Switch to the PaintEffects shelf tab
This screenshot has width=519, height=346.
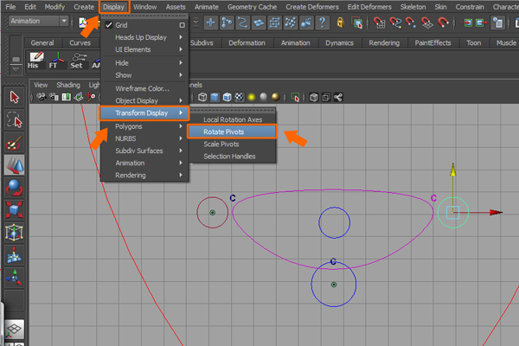point(433,43)
